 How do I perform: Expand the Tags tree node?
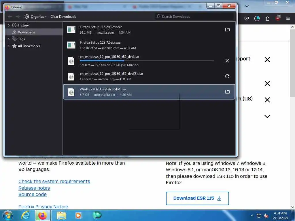tap(9, 39)
